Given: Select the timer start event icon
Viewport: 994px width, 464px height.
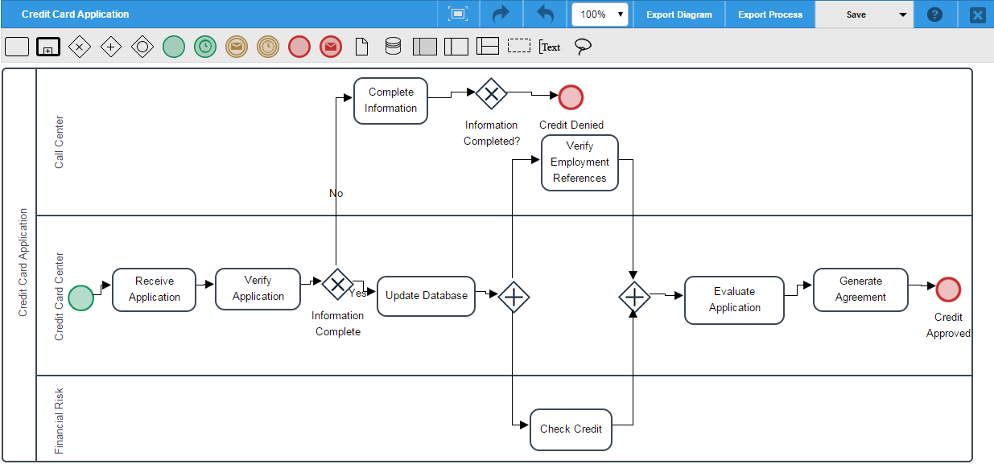Looking at the screenshot, I should coord(205,47).
